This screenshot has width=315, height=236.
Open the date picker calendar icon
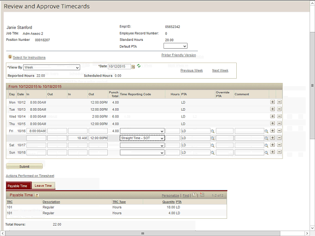pos(133,66)
